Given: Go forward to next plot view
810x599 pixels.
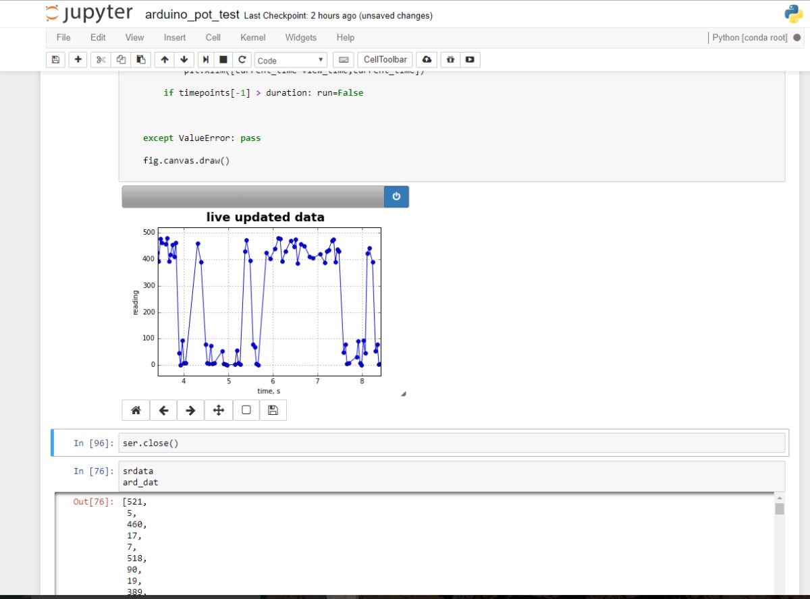Looking at the screenshot, I should coord(191,410).
